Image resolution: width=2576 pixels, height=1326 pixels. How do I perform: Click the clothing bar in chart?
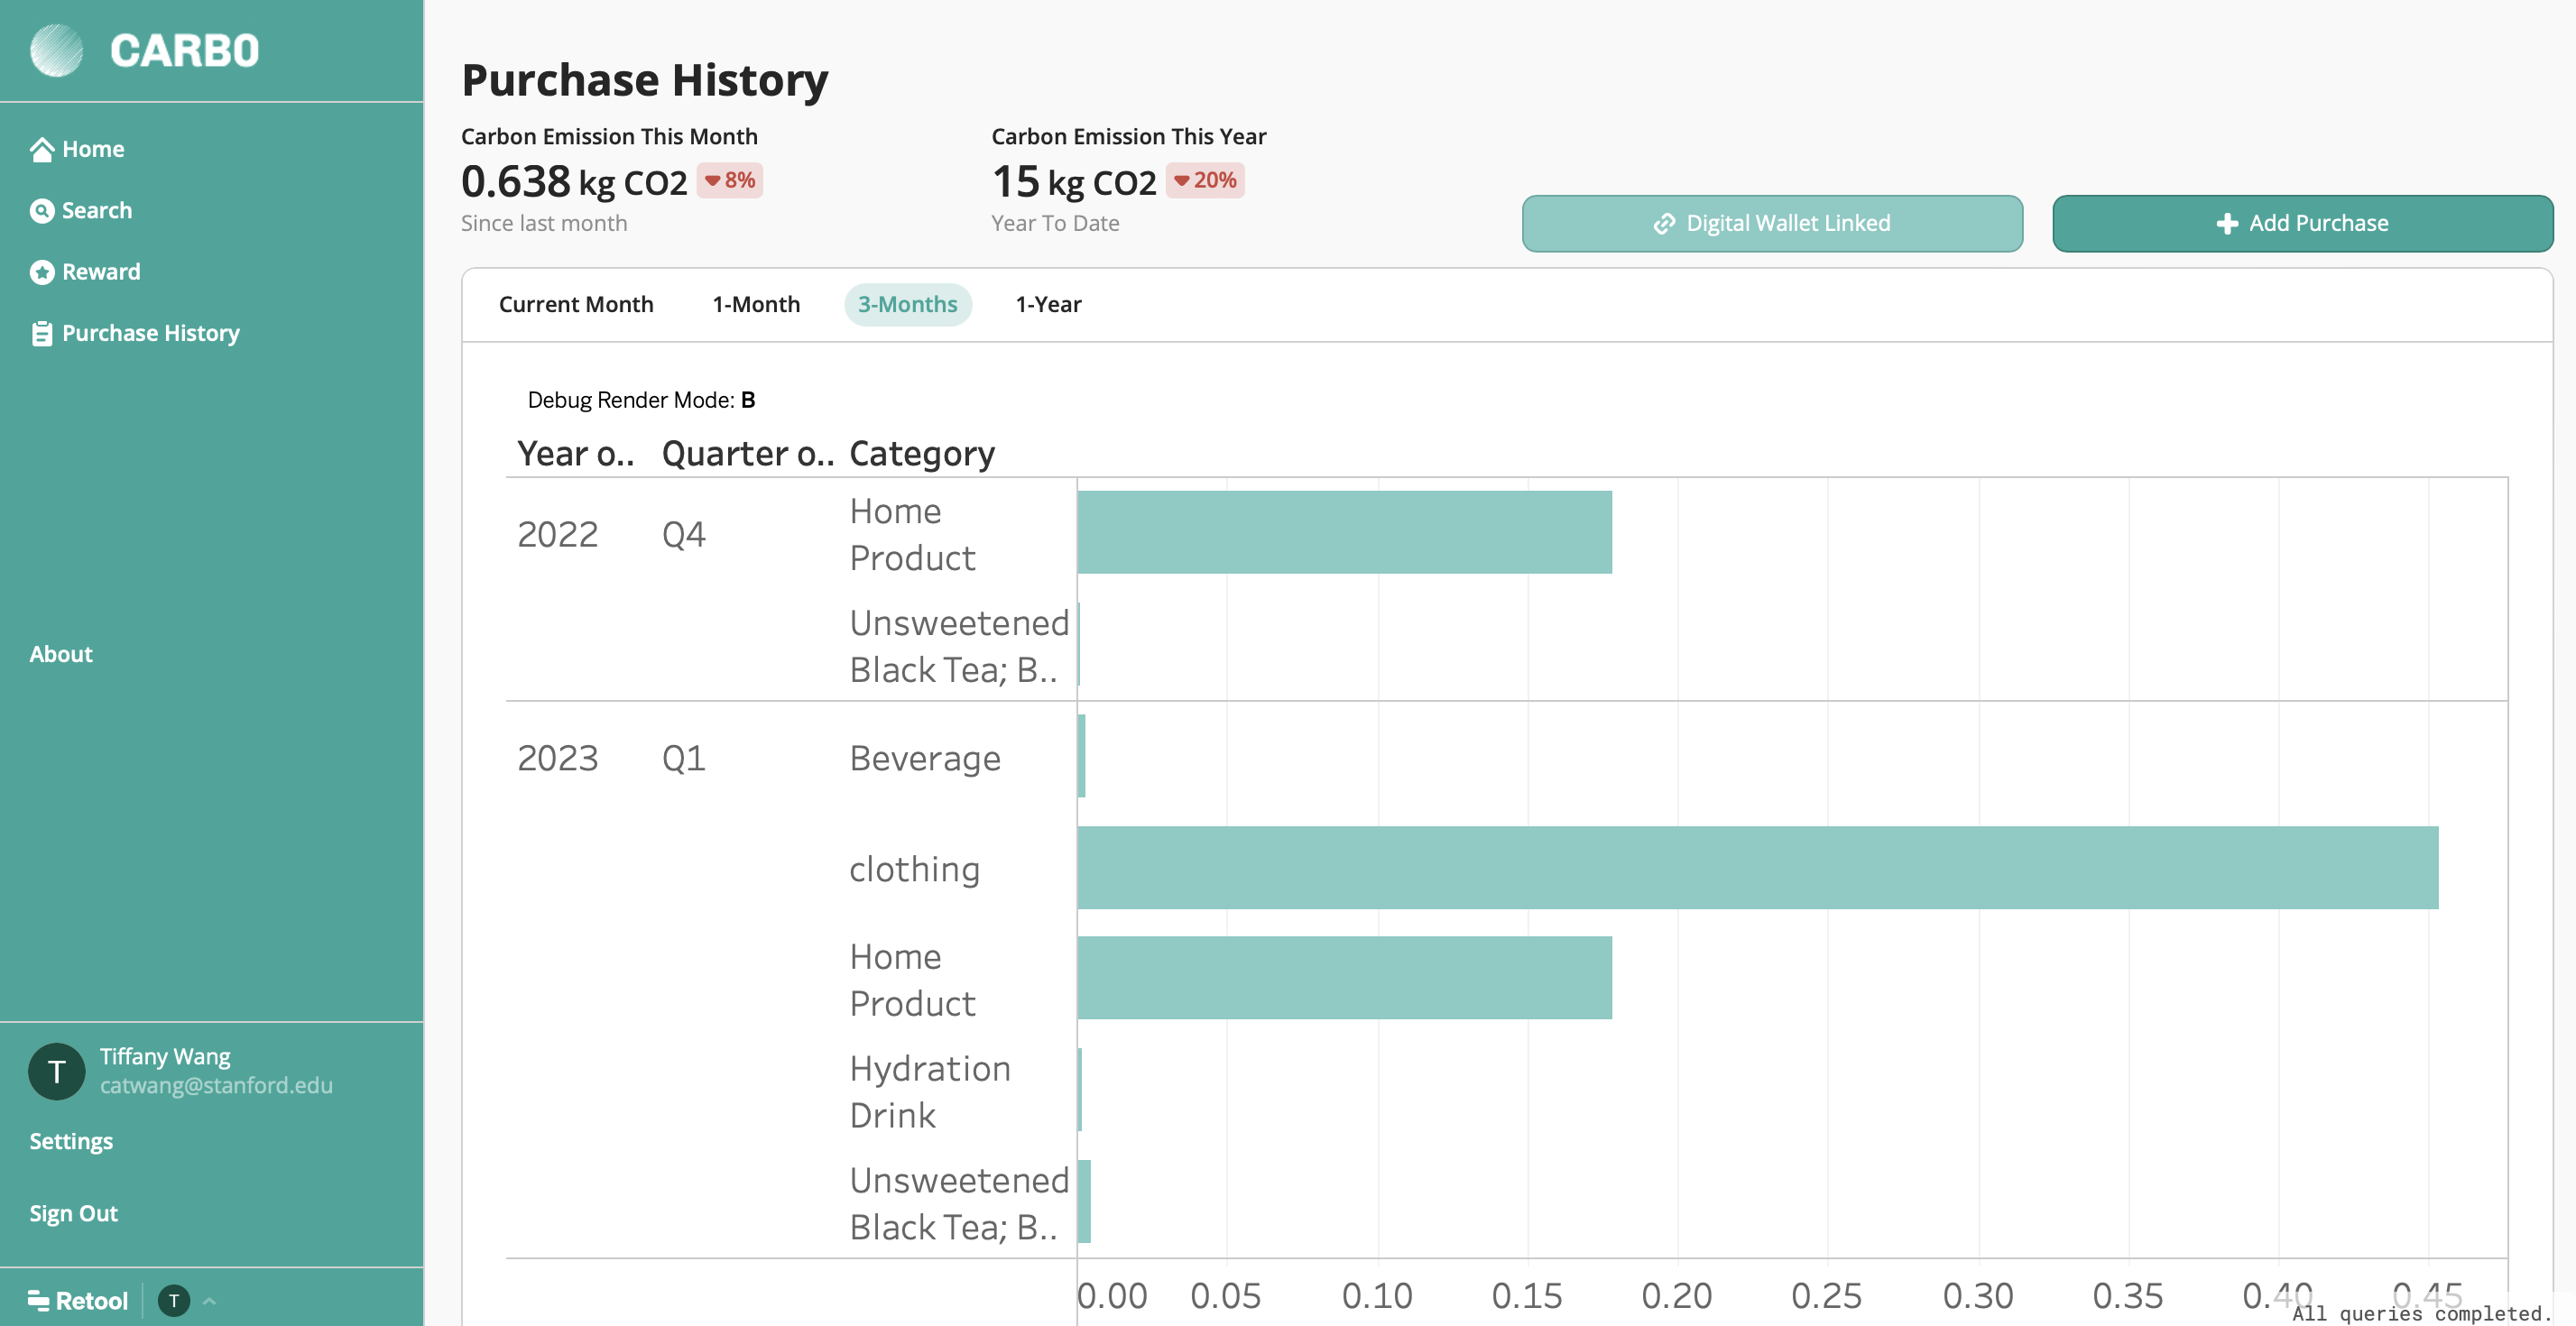coord(1756,867)
